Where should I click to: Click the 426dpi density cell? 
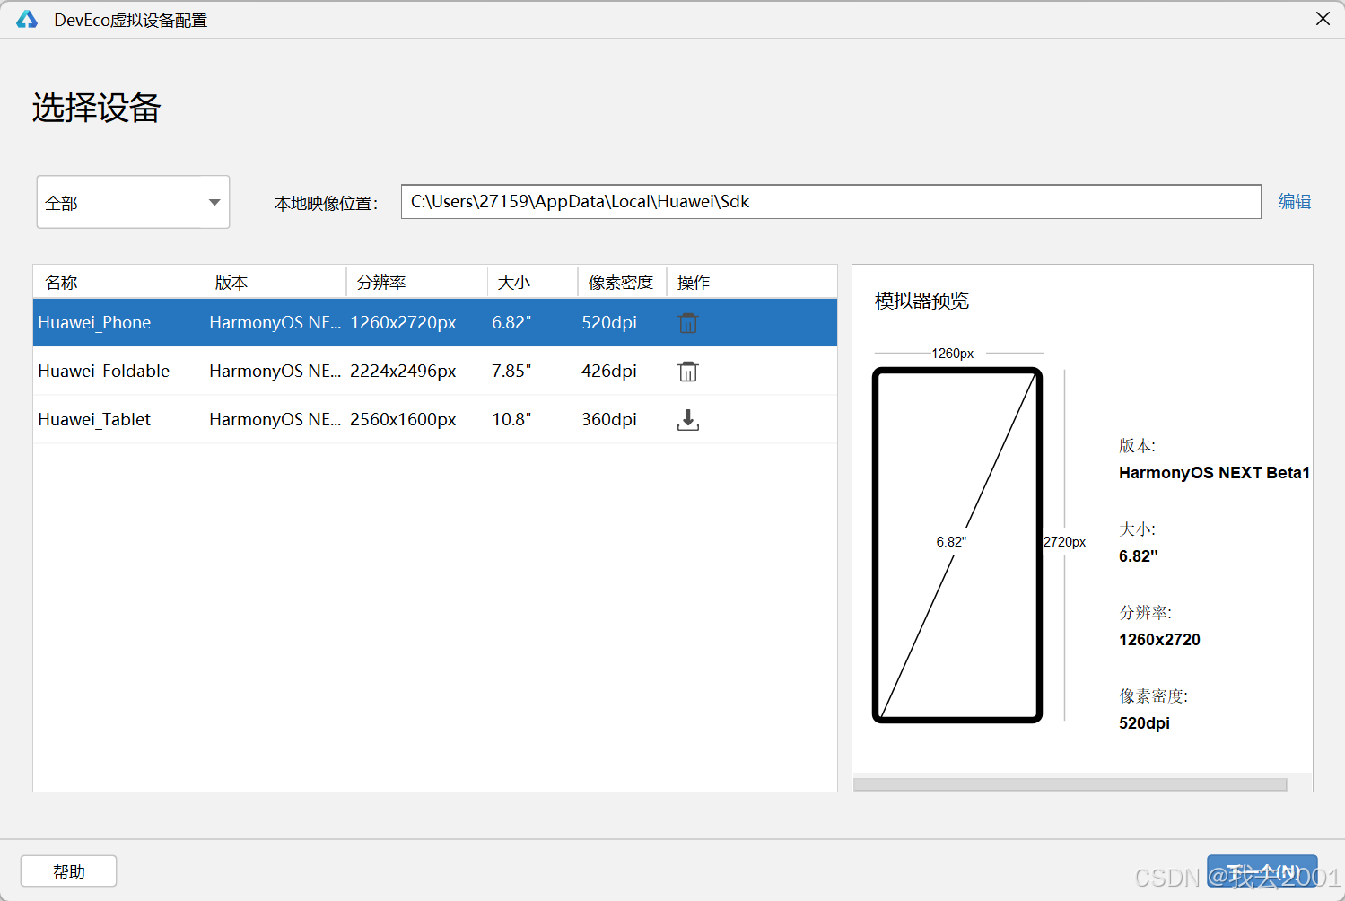pyautogui.click(x=609, y=372)
